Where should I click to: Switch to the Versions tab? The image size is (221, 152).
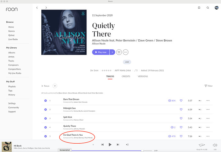(x=143, y=76)
